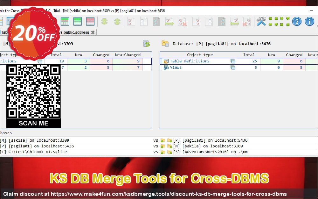Click New value 3 in left panel

86,61
